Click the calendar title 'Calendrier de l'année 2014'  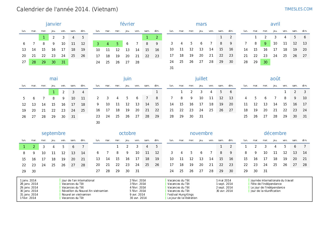(53, 9)
